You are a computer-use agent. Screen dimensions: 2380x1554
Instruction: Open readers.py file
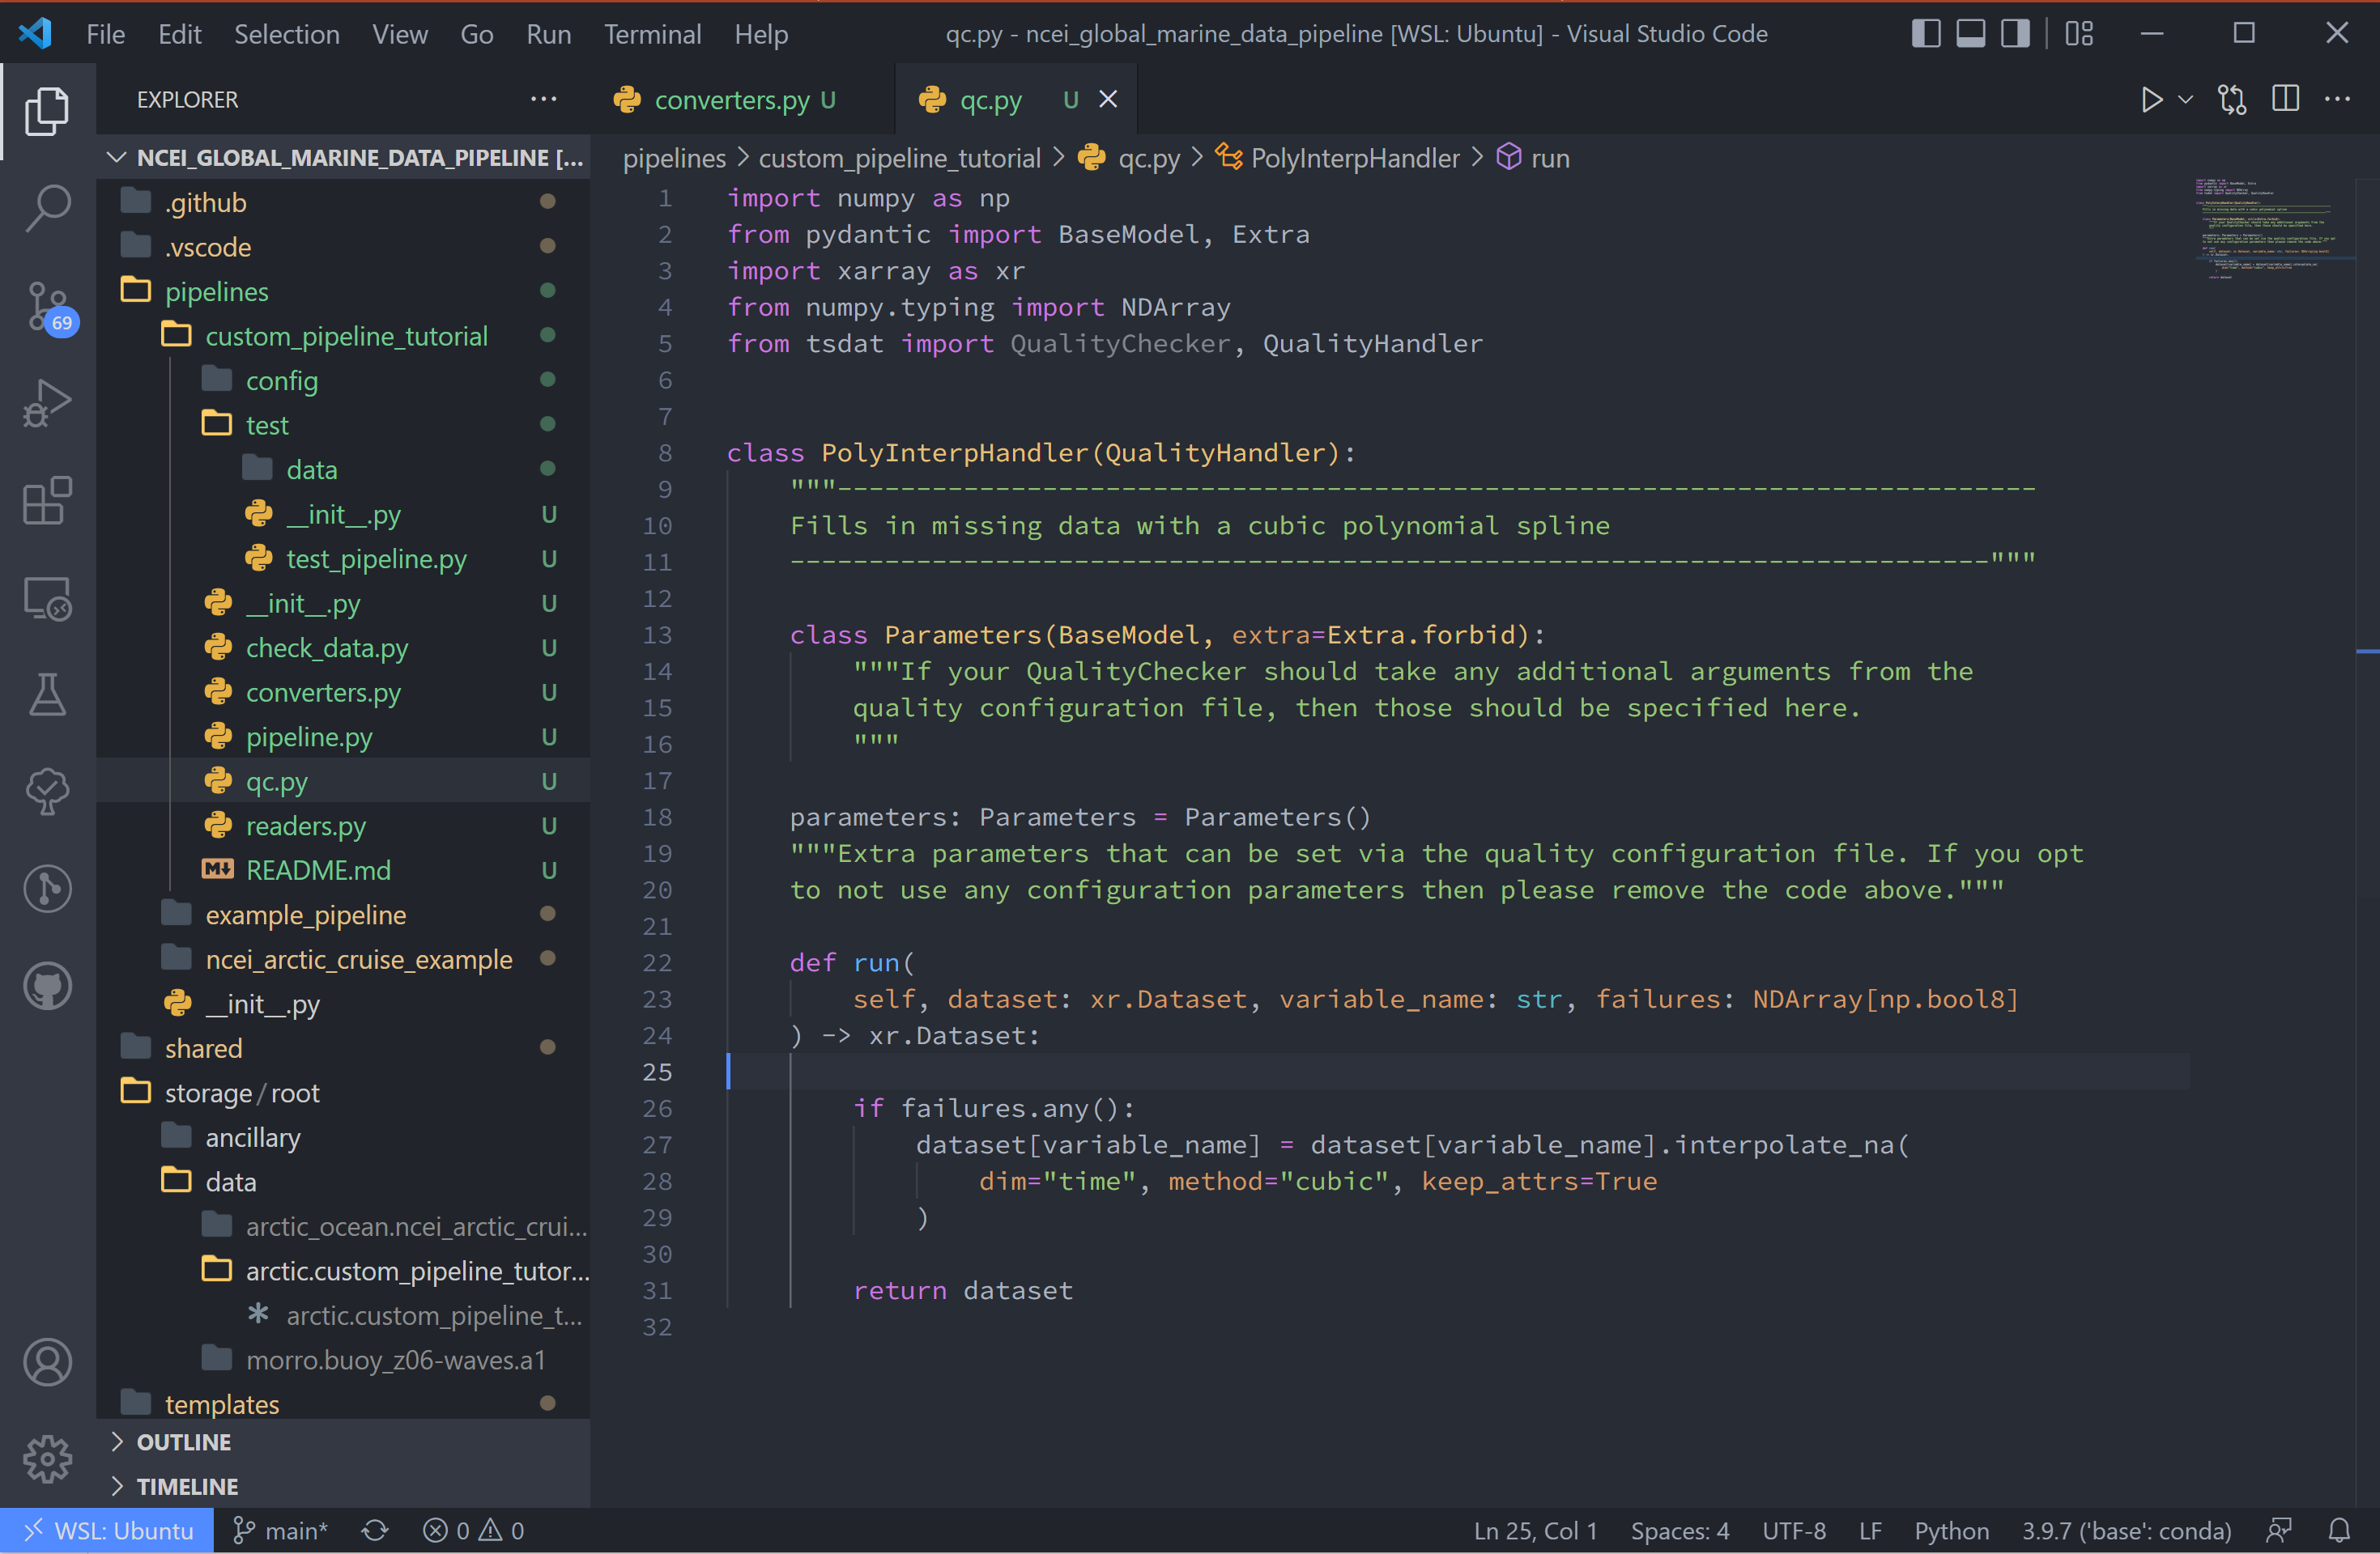point(345,826)
